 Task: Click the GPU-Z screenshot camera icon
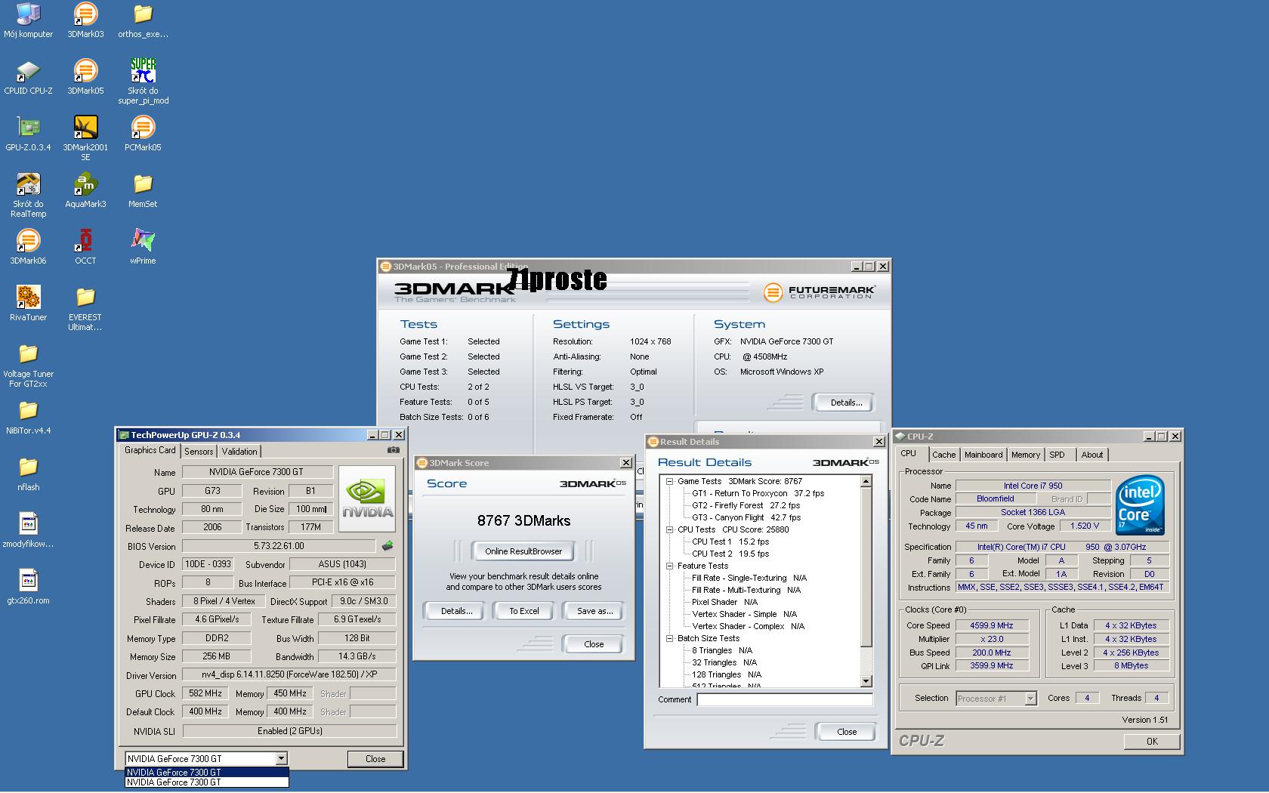coord(393,450)
